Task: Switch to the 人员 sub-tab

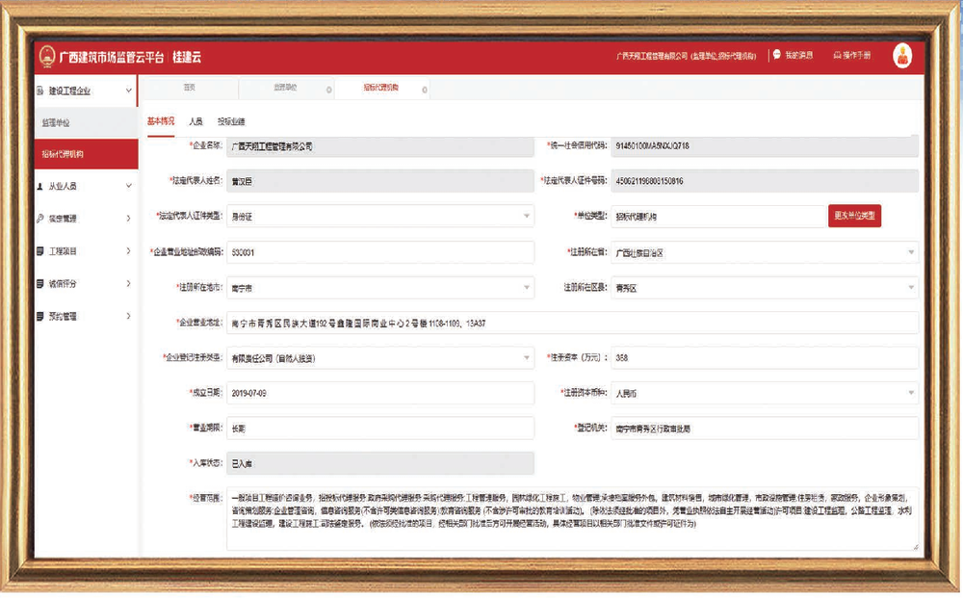Action: tap(195, 121)
